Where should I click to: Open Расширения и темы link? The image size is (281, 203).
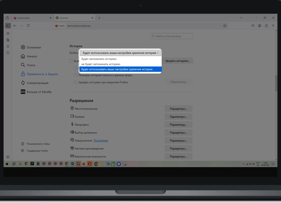click(x=36, y=144)
